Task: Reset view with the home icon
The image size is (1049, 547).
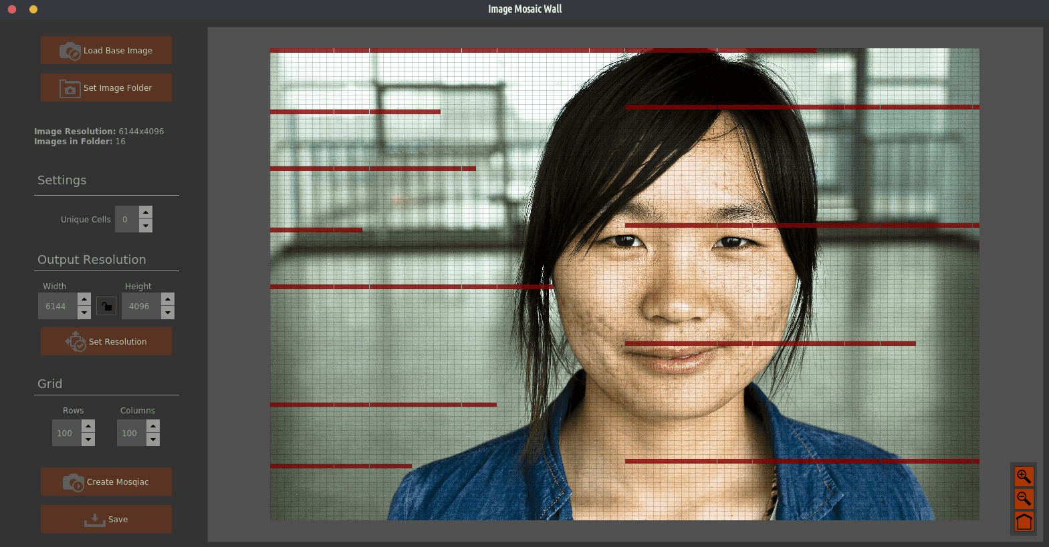Action: 1024,521
